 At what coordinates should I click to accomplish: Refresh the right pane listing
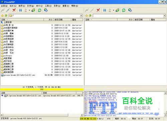pos(124,10)
